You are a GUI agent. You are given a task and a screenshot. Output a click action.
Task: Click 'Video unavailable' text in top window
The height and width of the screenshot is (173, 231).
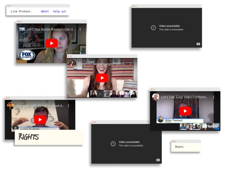coord(169,26)
